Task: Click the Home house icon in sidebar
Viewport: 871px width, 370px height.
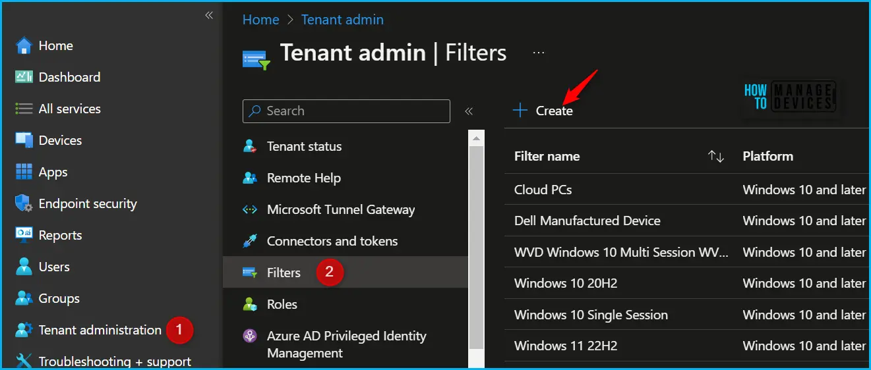Action: point(24,45)
